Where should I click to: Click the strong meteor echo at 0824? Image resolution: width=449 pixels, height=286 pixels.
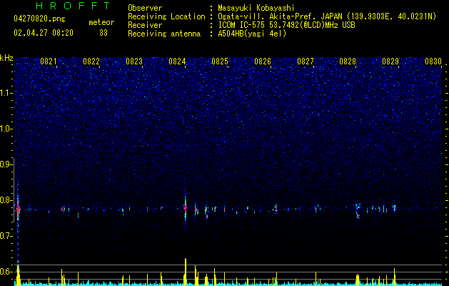click(x=186, y=207)
